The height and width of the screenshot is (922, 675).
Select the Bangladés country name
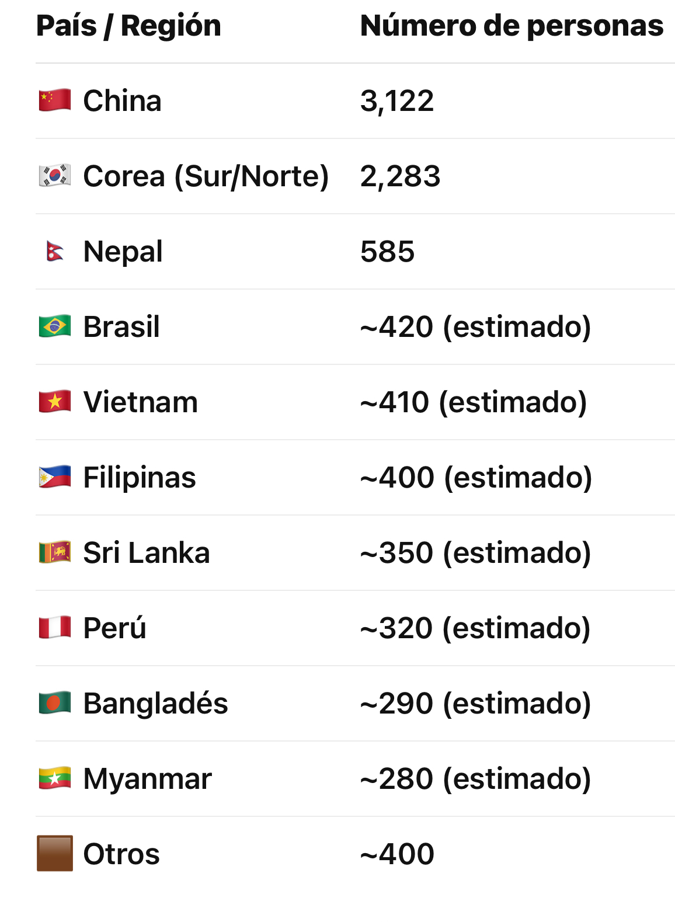pos(155,704)
